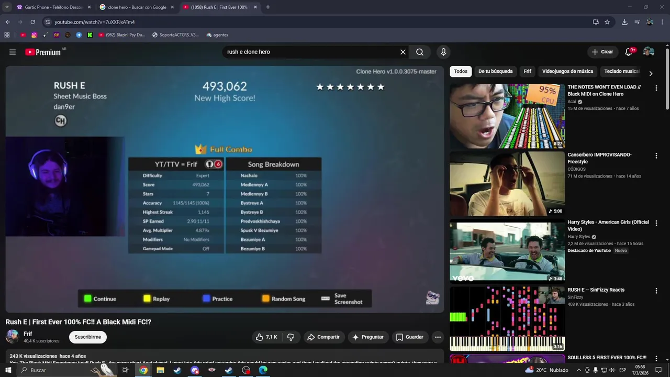Dislike the video with thumbs down
The image size is (670, 377).
tap(291, 337)
